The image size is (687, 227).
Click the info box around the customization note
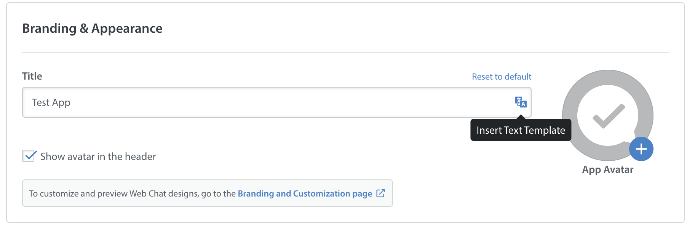pyautogui.click(x=208, y=193)
